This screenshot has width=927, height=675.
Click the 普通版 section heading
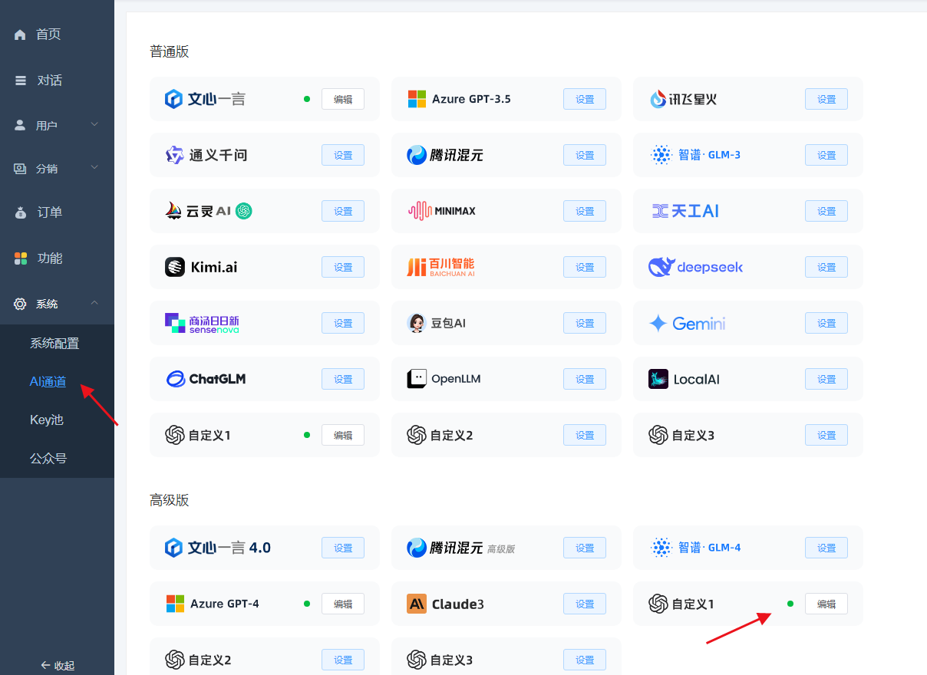tap(170, 52)
